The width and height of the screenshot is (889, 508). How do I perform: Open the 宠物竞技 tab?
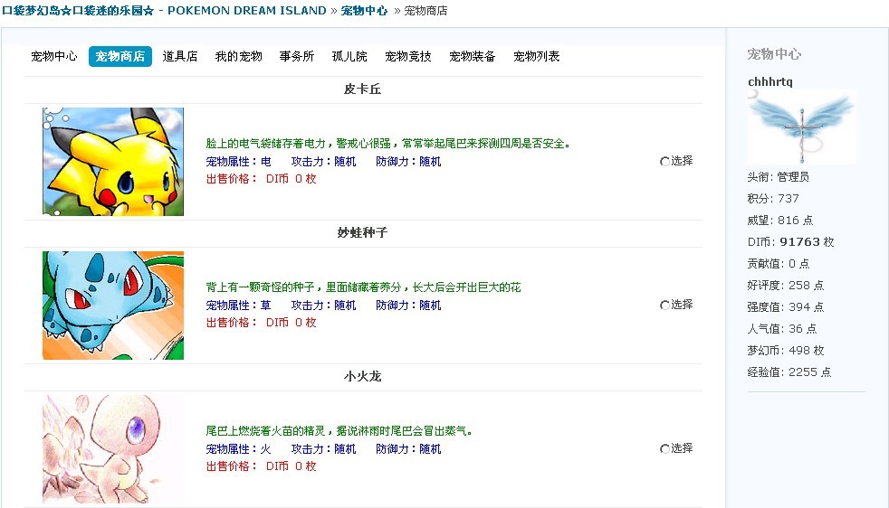coord(408,56)
